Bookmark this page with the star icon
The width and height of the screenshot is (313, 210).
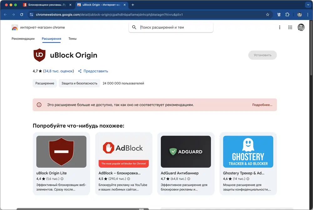coord(268,15)
